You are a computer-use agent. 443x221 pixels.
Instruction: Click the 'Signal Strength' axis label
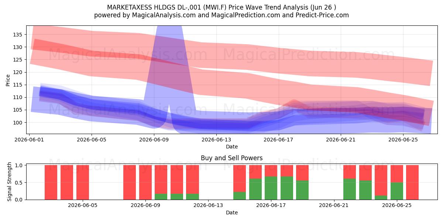pos(10,182)
